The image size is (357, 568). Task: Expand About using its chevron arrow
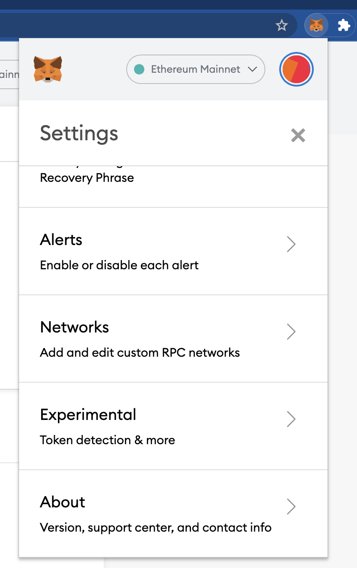pyautogui.click(x=291, y=506)
